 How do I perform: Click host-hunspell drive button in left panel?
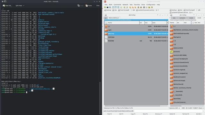(124, 10)
